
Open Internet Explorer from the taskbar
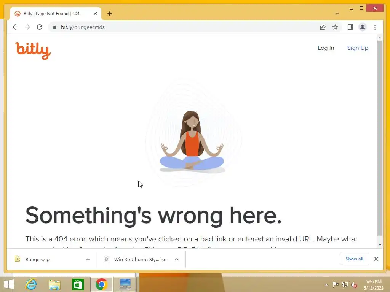click(x=31, y=284)
